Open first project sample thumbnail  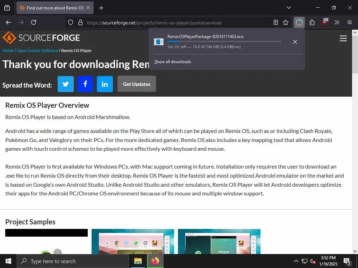point(46,241)
